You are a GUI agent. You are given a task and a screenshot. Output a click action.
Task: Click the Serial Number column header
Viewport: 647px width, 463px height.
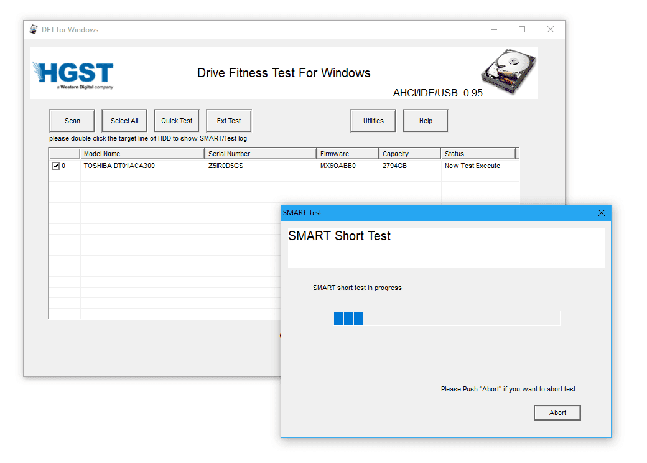261,154
